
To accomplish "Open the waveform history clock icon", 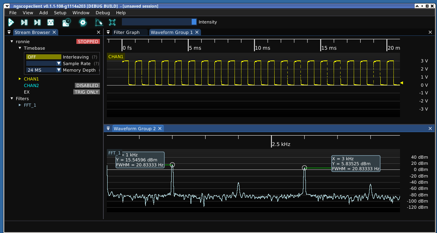I will tap(67, 22).
